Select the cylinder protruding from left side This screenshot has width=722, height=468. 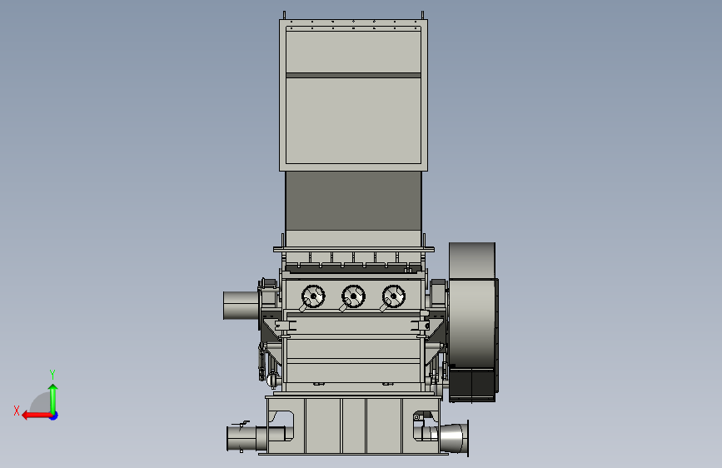tap(241, 305)
